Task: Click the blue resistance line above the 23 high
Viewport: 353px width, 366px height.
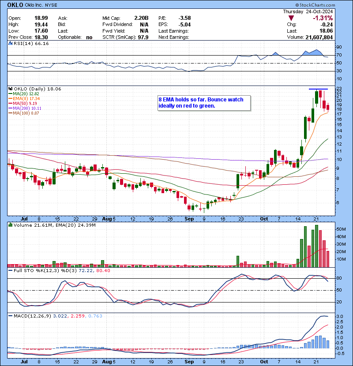Action: tap(318, 89)
